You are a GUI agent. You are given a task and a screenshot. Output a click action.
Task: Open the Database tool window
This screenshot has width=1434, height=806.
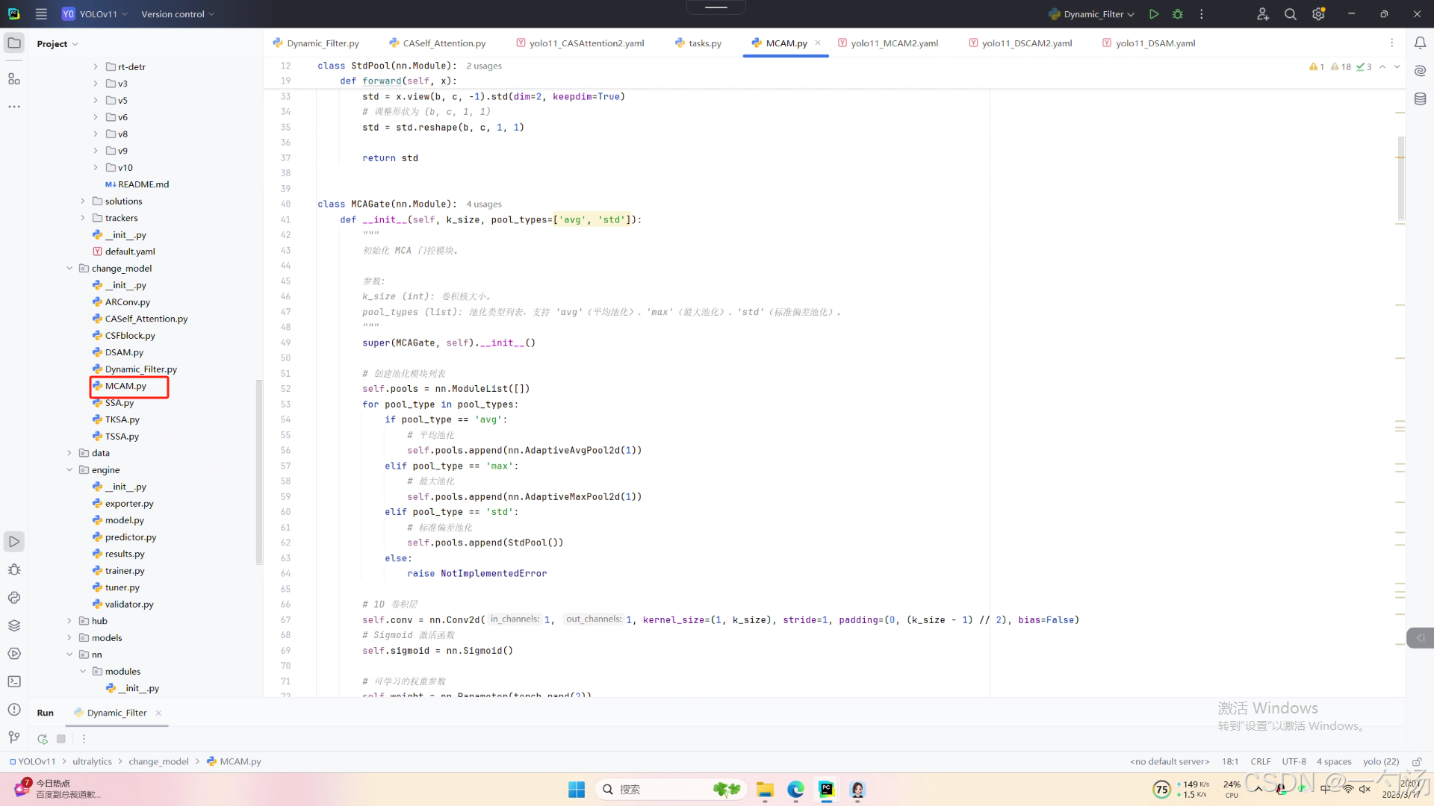[x=1420, y=99]
